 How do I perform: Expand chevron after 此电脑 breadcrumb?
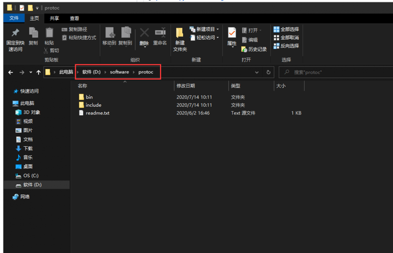coord(78,72)
